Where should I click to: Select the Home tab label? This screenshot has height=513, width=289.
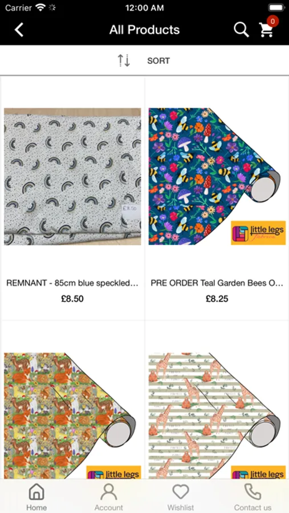coord(36,507)
